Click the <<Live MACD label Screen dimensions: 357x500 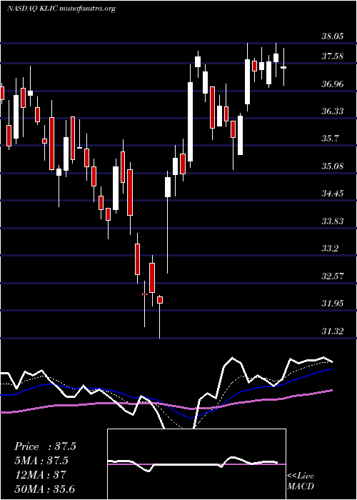(x=301, y=481)
